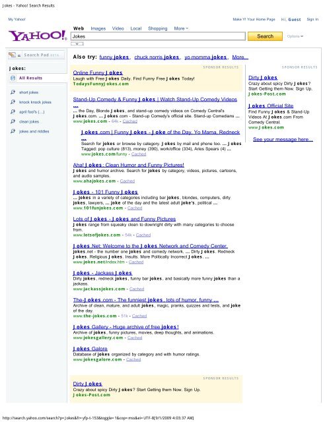
Task: Click the Sign In link
Action: 312,19
